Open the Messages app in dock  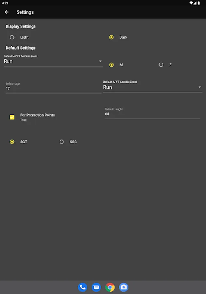click(96, 287)
